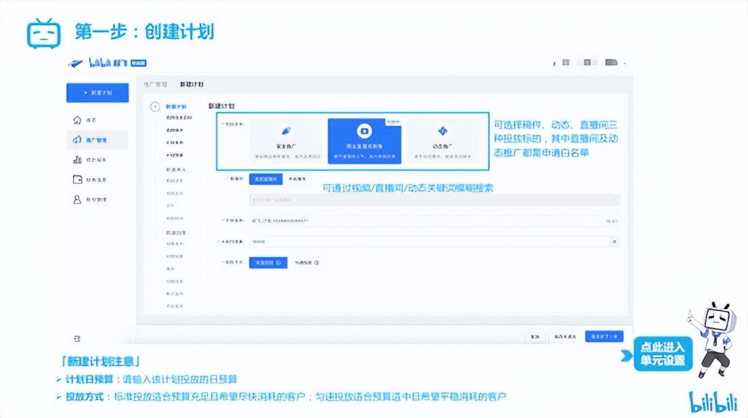Open the home icon in the left sidebar
The image size is (748, 418).
pyautogui.click(x=76, y=120)
